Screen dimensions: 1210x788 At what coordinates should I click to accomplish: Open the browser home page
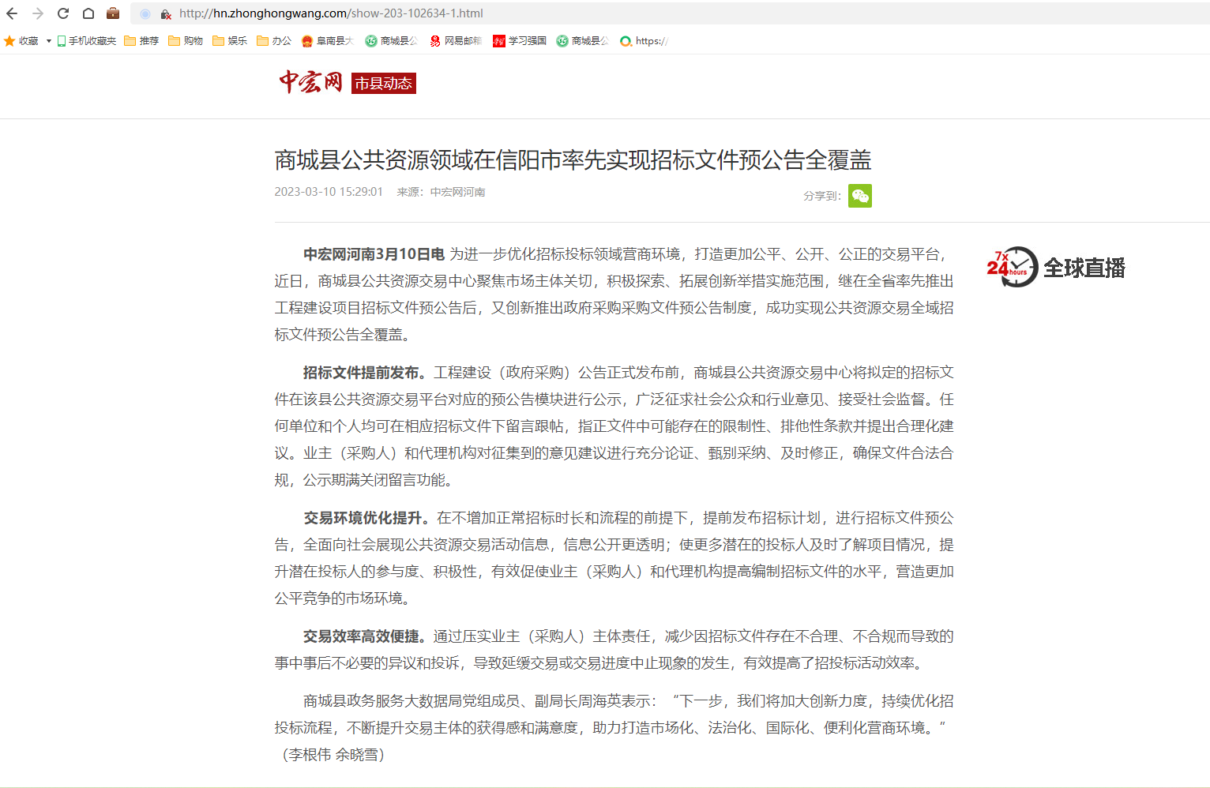(88, 13)
